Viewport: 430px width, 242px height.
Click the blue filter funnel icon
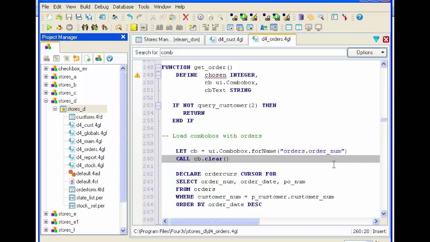point(376,39)
